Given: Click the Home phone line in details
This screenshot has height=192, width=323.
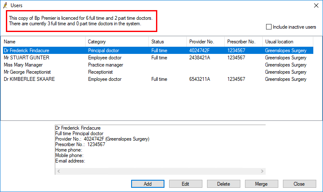Looking at the screenshot, I should tap(69, 150).
